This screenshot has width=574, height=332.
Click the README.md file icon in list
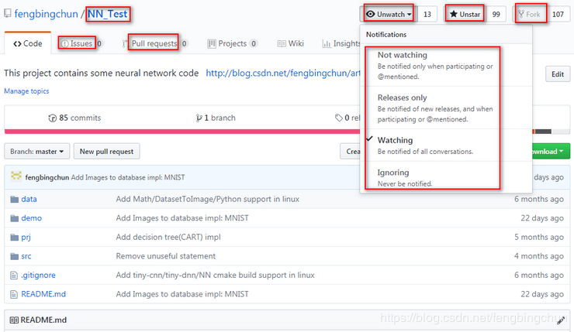click(14, 294)
